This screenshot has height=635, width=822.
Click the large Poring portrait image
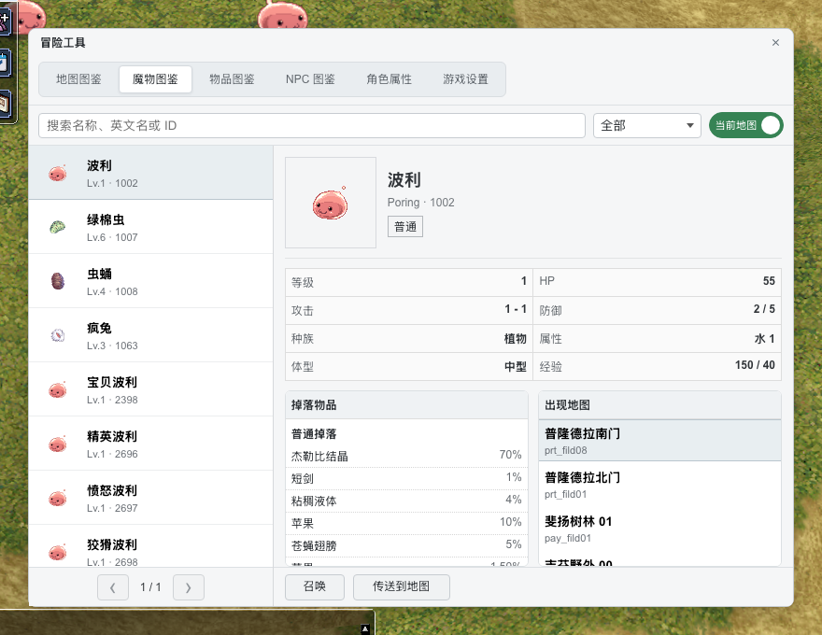331,203
